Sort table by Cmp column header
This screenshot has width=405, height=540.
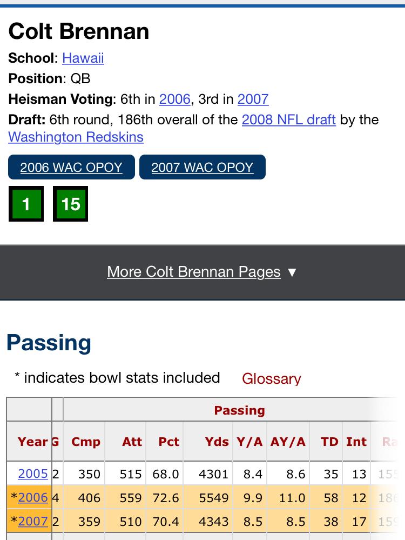click(86, 442)
